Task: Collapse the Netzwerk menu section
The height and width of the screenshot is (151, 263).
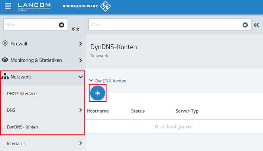Action: tap(80, 77)
